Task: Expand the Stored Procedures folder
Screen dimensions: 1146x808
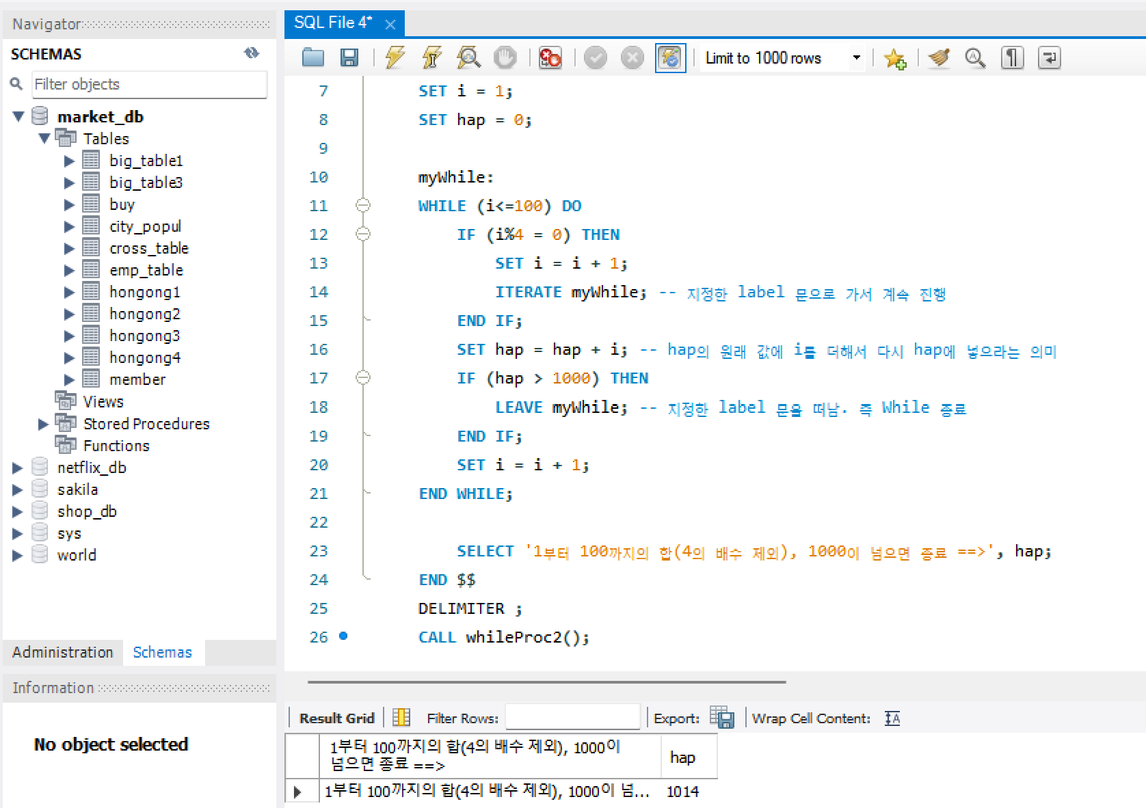Action: (43, 424)
